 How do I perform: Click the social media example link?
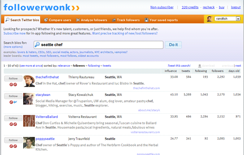(x=61, y=52)
